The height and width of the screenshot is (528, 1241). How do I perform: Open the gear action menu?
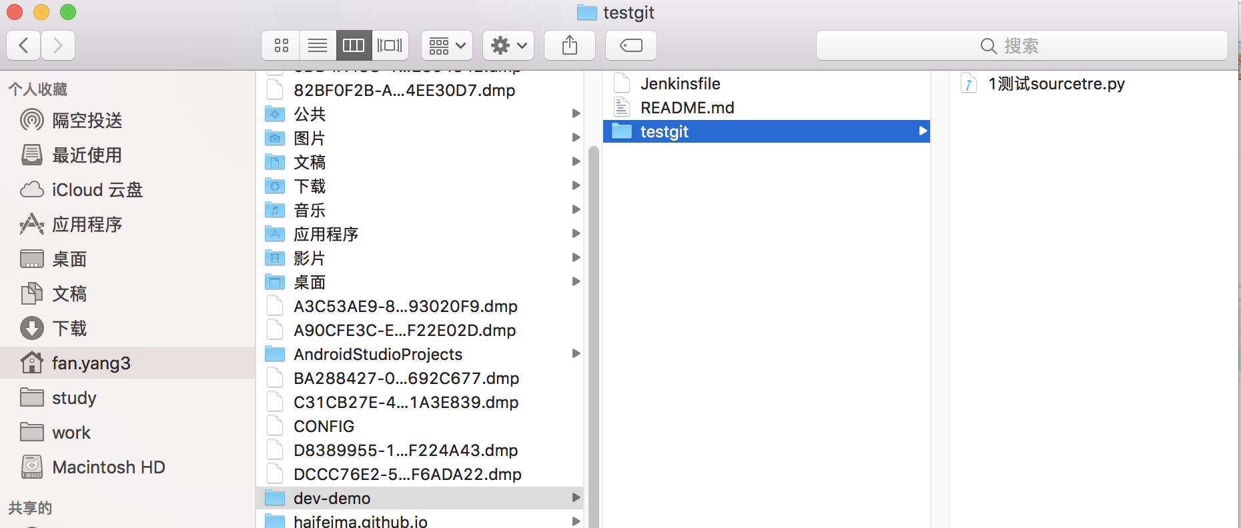508,45
